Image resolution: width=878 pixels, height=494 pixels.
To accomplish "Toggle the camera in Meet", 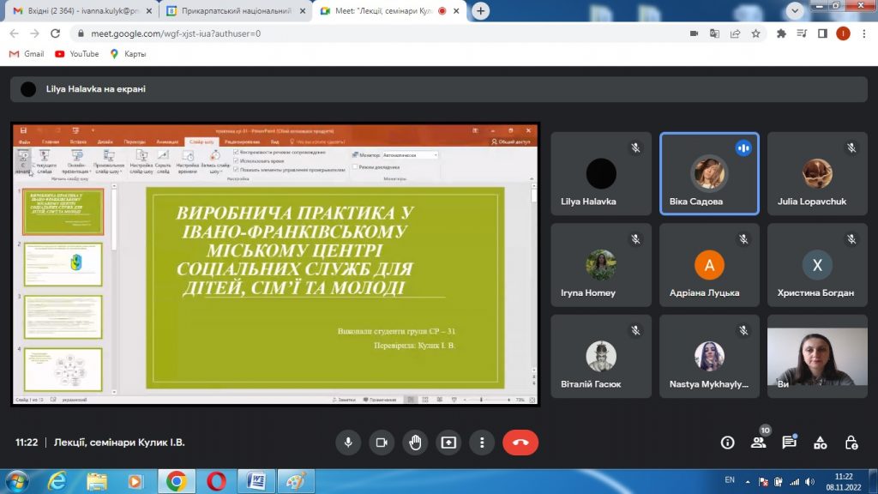I will 382,443.
